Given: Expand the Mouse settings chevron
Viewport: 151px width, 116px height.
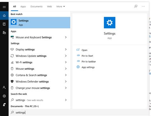Looking at the screenshot, I should click(66, 69).
